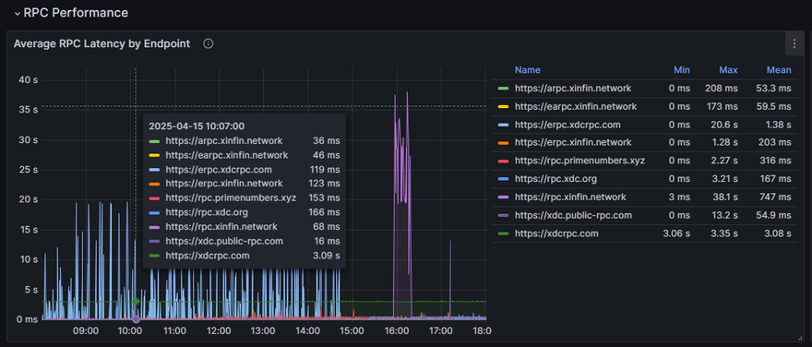This screenshot has width=812, height=347.
Task: Click the green arpc.xinfin.network legend swatch
Action: click(502, 89)
